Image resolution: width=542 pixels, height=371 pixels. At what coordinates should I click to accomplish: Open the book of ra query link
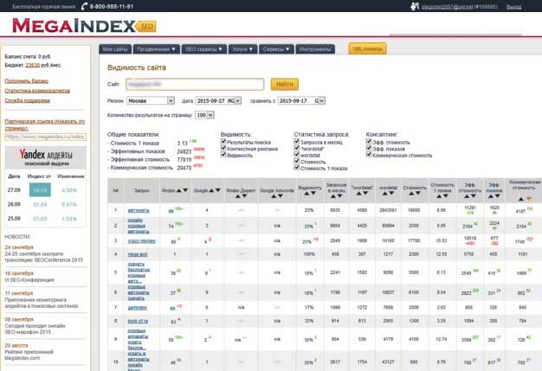click(x=138, y=321)
